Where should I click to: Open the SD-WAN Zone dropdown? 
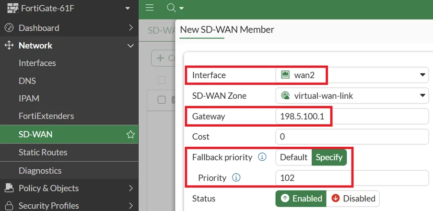(352, 96)
